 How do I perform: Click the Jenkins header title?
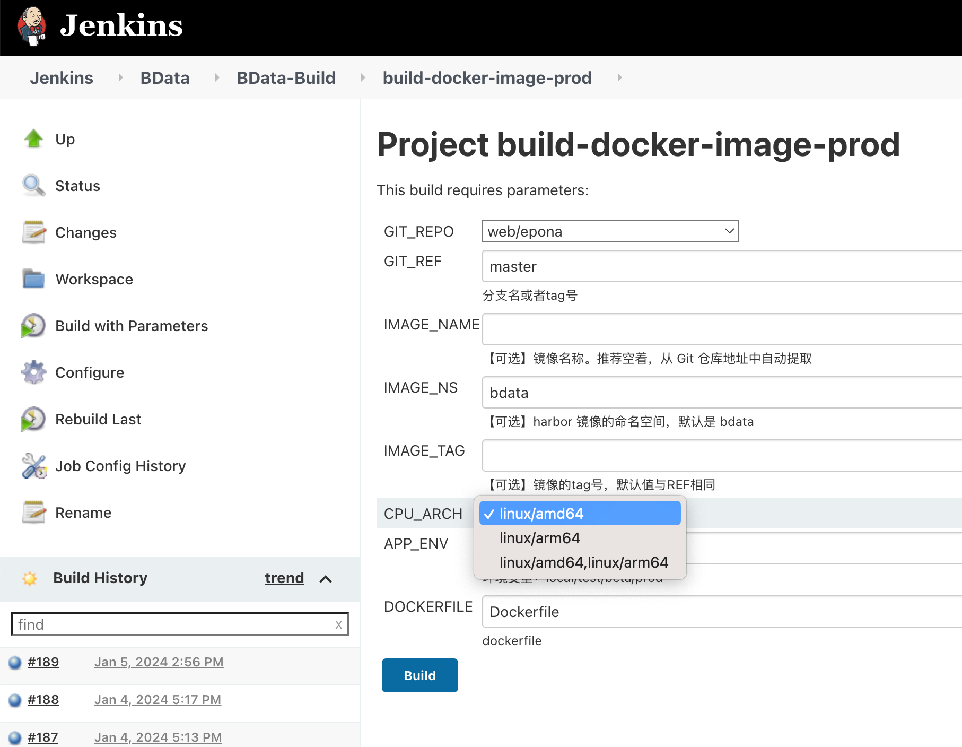[x=121, y=25]
